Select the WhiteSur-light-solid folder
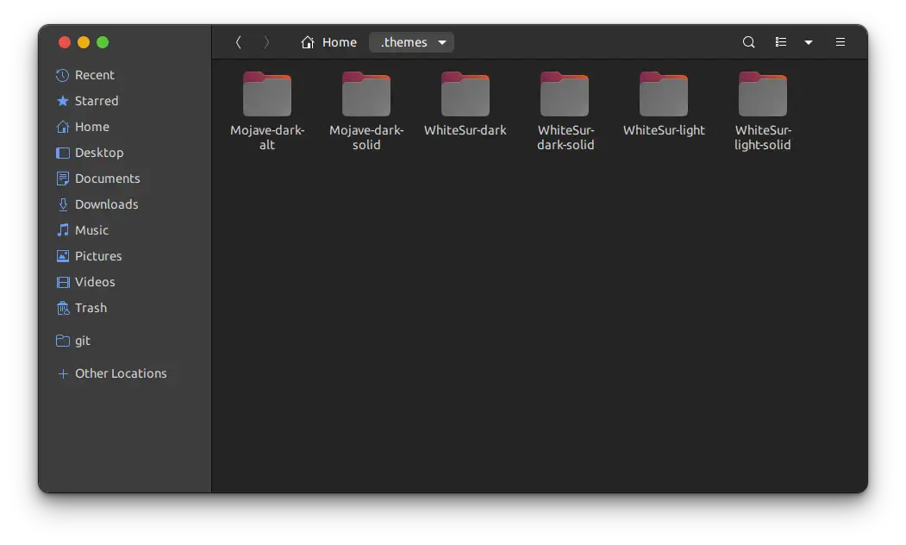Image resolution: width=906 pixels, height=545 pixels. [763, 111]
